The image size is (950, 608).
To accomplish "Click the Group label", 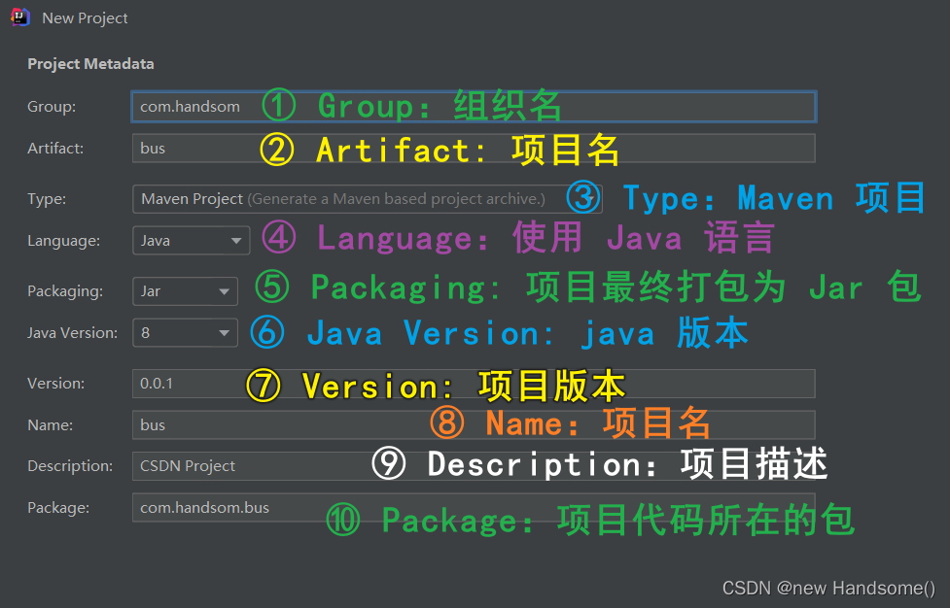I will coord(51,107).
